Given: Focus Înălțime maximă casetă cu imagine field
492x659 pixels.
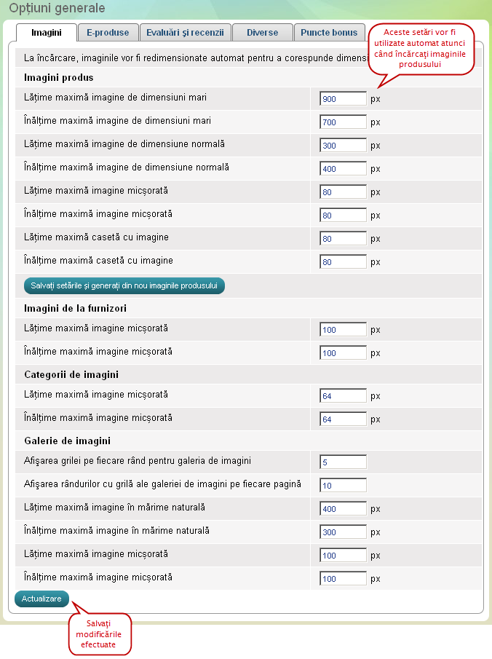Looking at the screenshot, I should [343, 262].
